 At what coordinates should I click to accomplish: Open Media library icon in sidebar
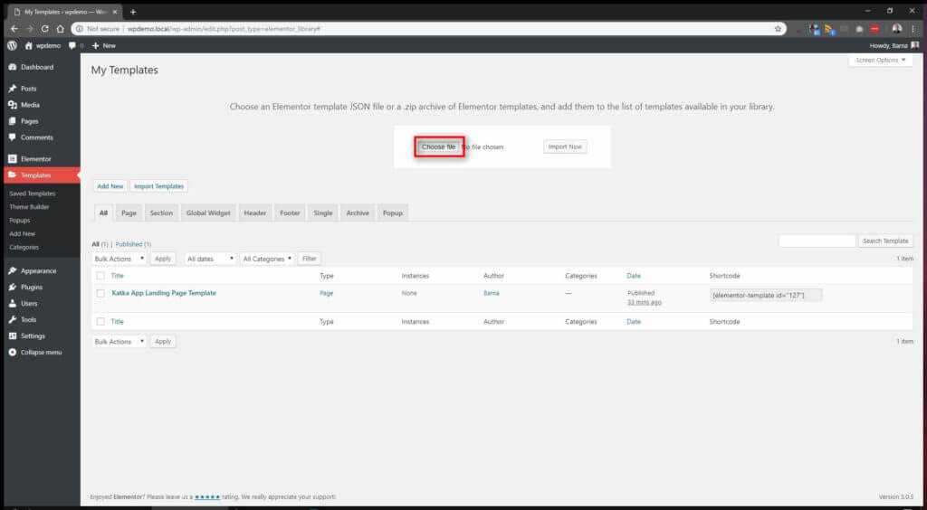tap(12, 105)
